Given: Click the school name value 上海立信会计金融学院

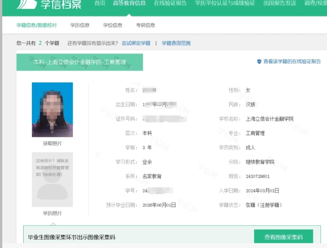Looking at the screenshot, I should click(x=270, y=119).
